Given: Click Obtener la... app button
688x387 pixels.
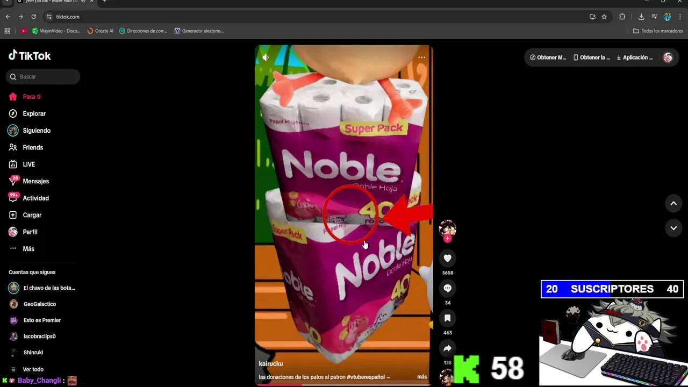Looking at the screenshot, I should click(x=592, y=58).
